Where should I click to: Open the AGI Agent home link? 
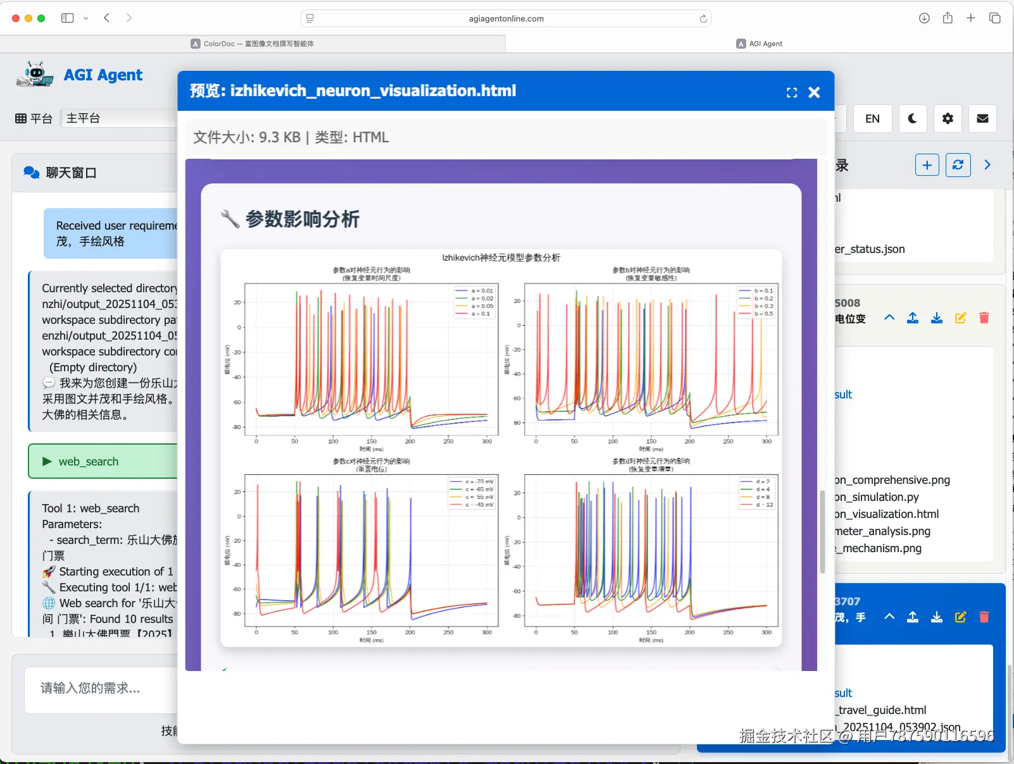point(103,75)
